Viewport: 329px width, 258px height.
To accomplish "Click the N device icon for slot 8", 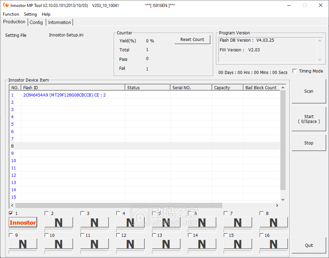I will (274, 223).
